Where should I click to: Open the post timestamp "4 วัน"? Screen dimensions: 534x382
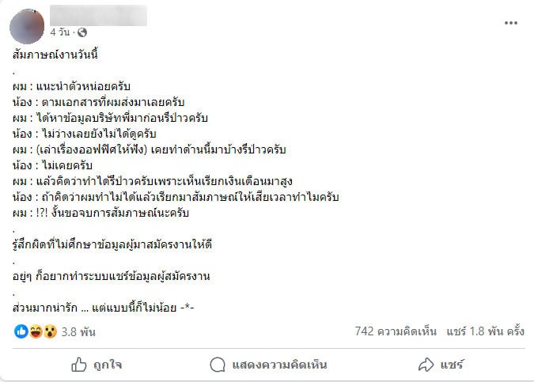[x=60, y=33]
